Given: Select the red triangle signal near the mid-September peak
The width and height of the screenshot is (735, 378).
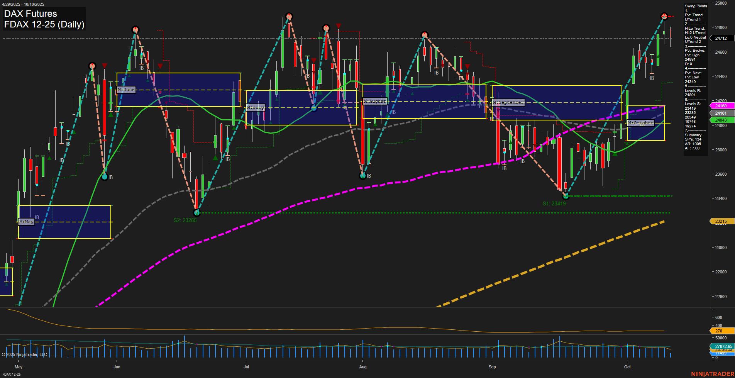Looking at the screenshot, I should 467,66.
